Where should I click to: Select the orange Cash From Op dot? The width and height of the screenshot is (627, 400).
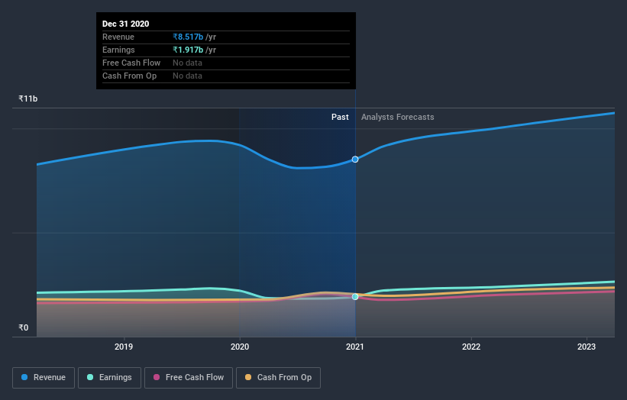click(248, 377)
